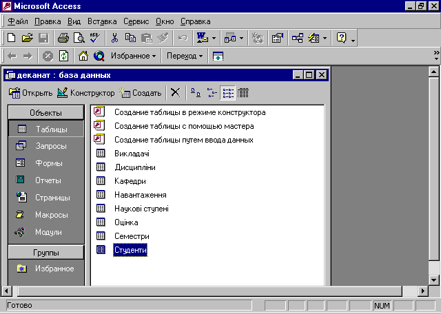The width and height of the screenshot is (441, 314).
Task: Expand toolbar options arrow next to Help
Action: (x=353, y=41)
